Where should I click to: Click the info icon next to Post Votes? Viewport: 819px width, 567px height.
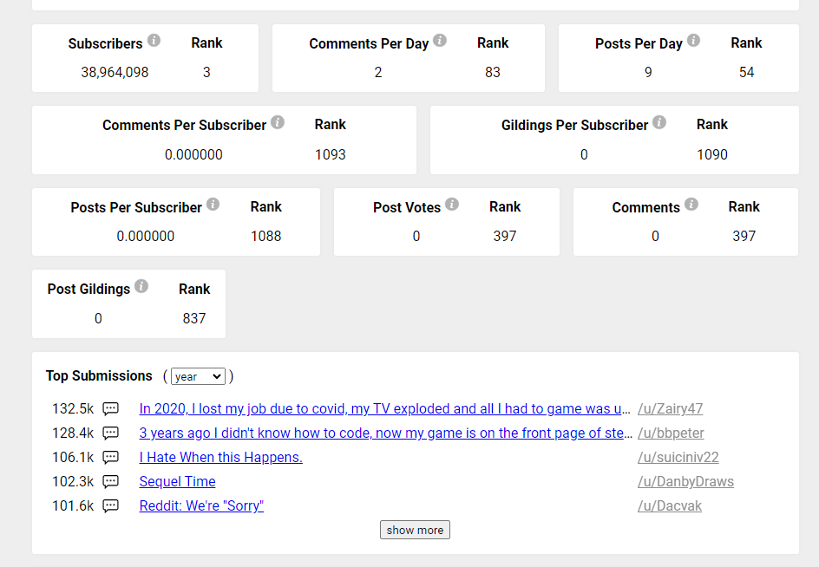pyautogui.click(x=452, y=204)
